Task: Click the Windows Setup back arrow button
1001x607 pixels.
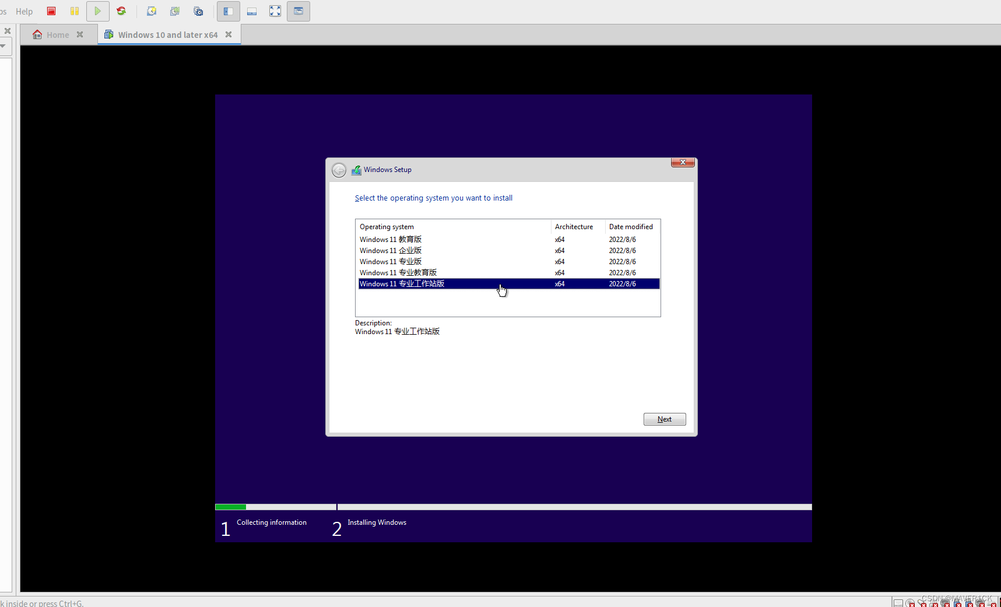Action: pyautogui.click(x=339, y=170)
